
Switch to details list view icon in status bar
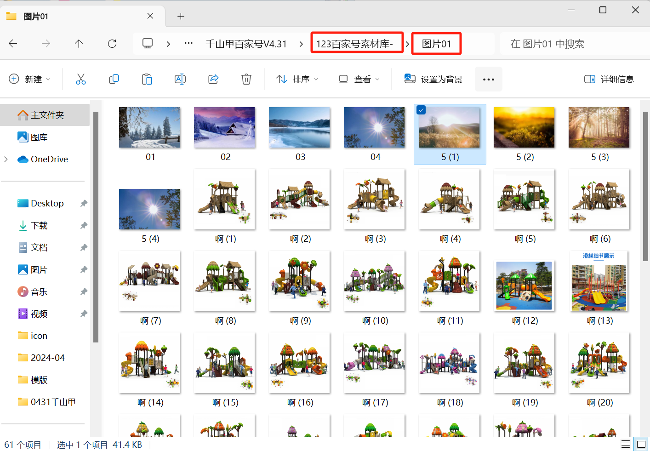coord(626,444)
